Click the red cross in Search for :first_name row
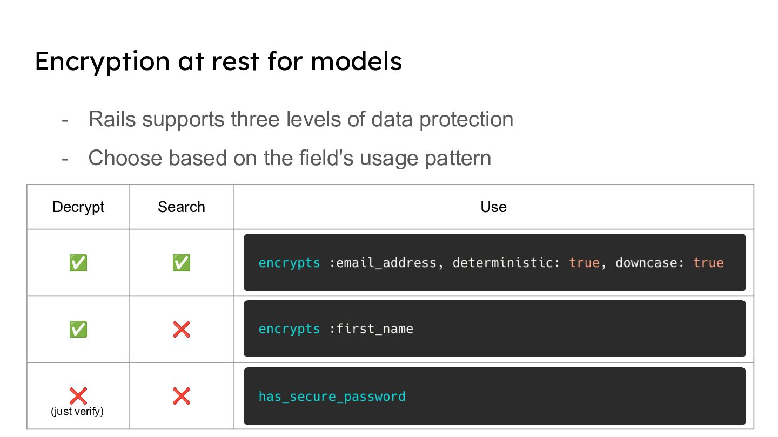This screenshot has height=437, width=778. (181, 329)
